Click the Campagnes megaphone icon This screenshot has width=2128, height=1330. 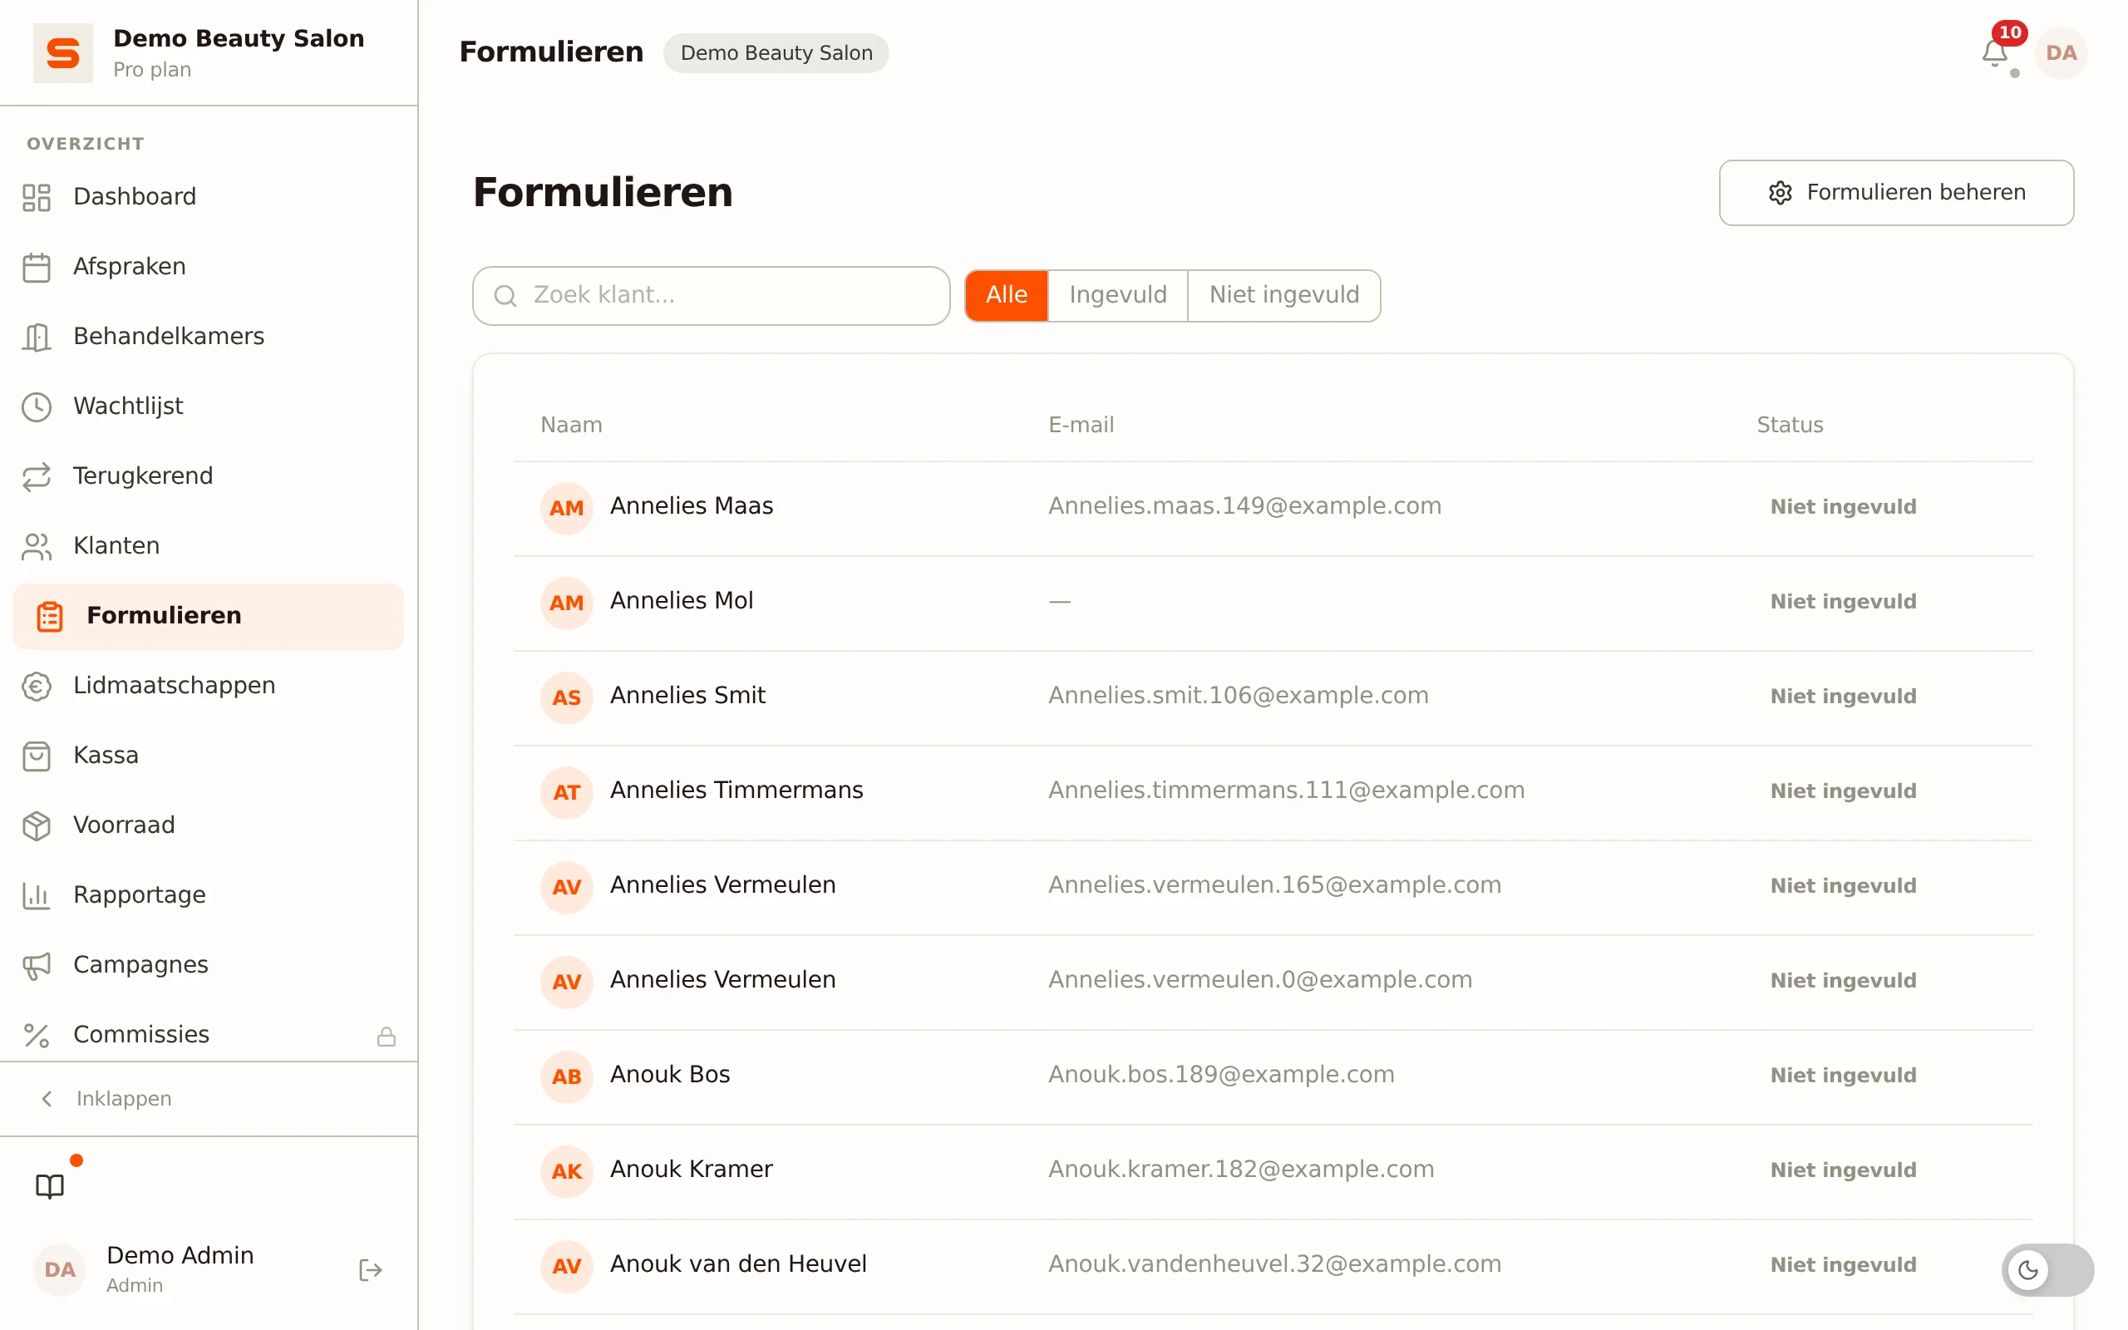(x=36, y=965)
